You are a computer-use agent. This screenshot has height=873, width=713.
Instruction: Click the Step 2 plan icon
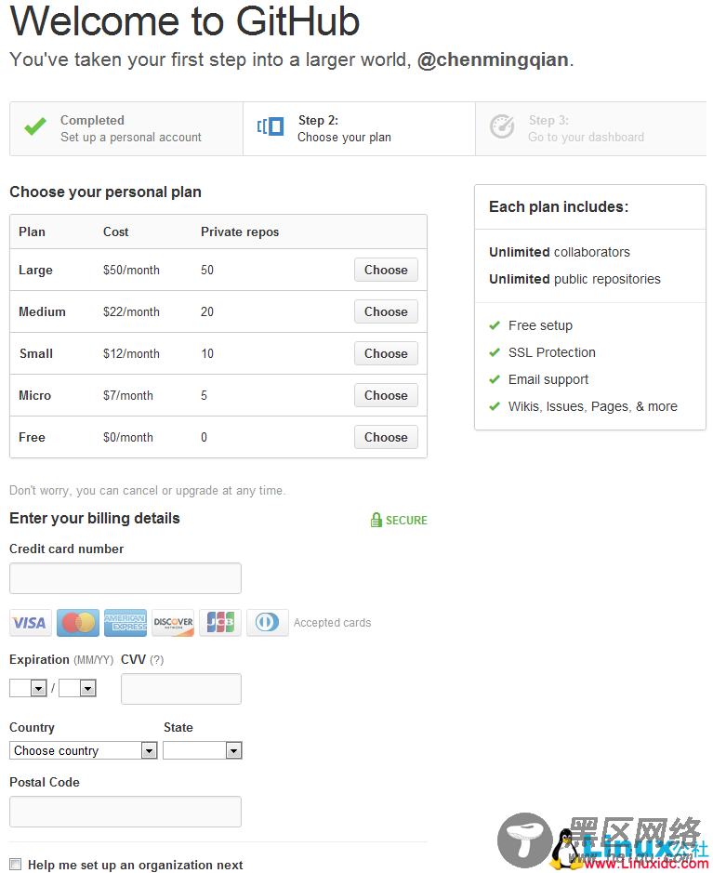pyautogui.click(x=271, y=126)
